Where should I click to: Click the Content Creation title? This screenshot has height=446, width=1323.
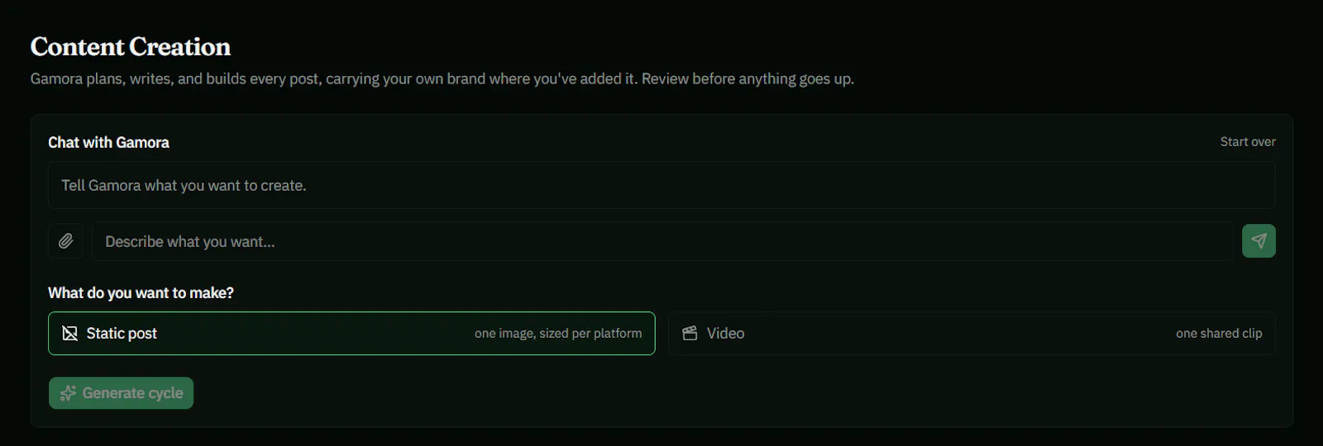point(131,46)
